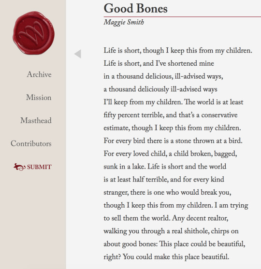Screen dimensions: 261x269
Task: Click the line beginning "walking you through"
Action: pyautogui.click(x=171, y=231)
